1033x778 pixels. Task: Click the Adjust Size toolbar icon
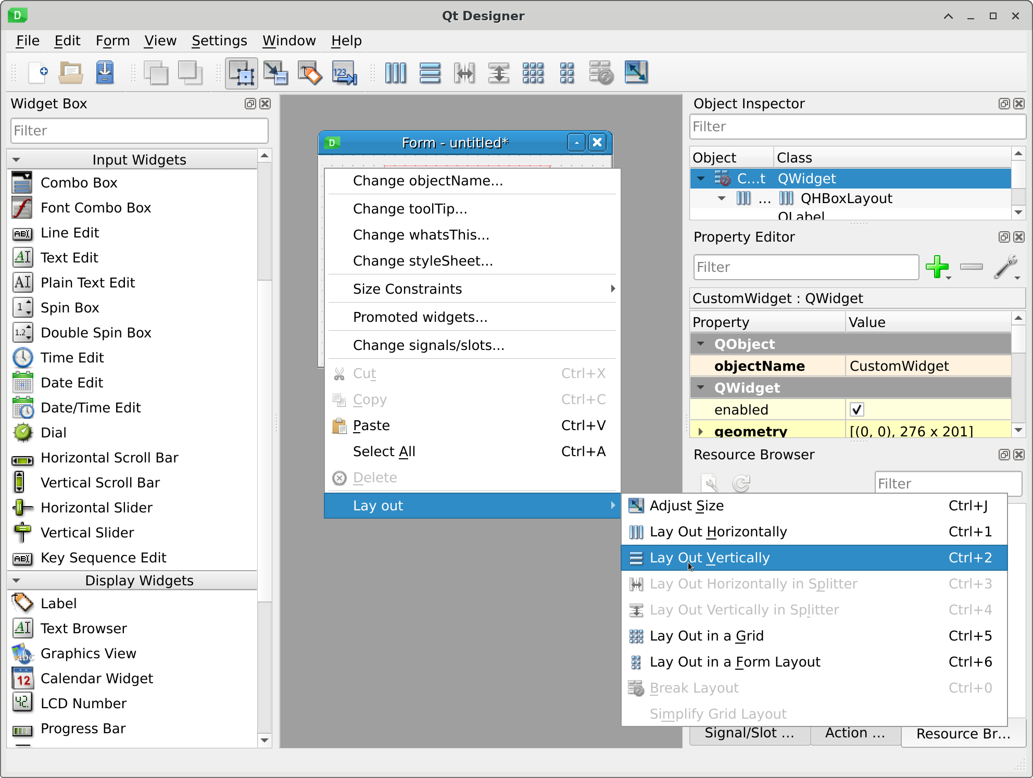tap(636, 73)
